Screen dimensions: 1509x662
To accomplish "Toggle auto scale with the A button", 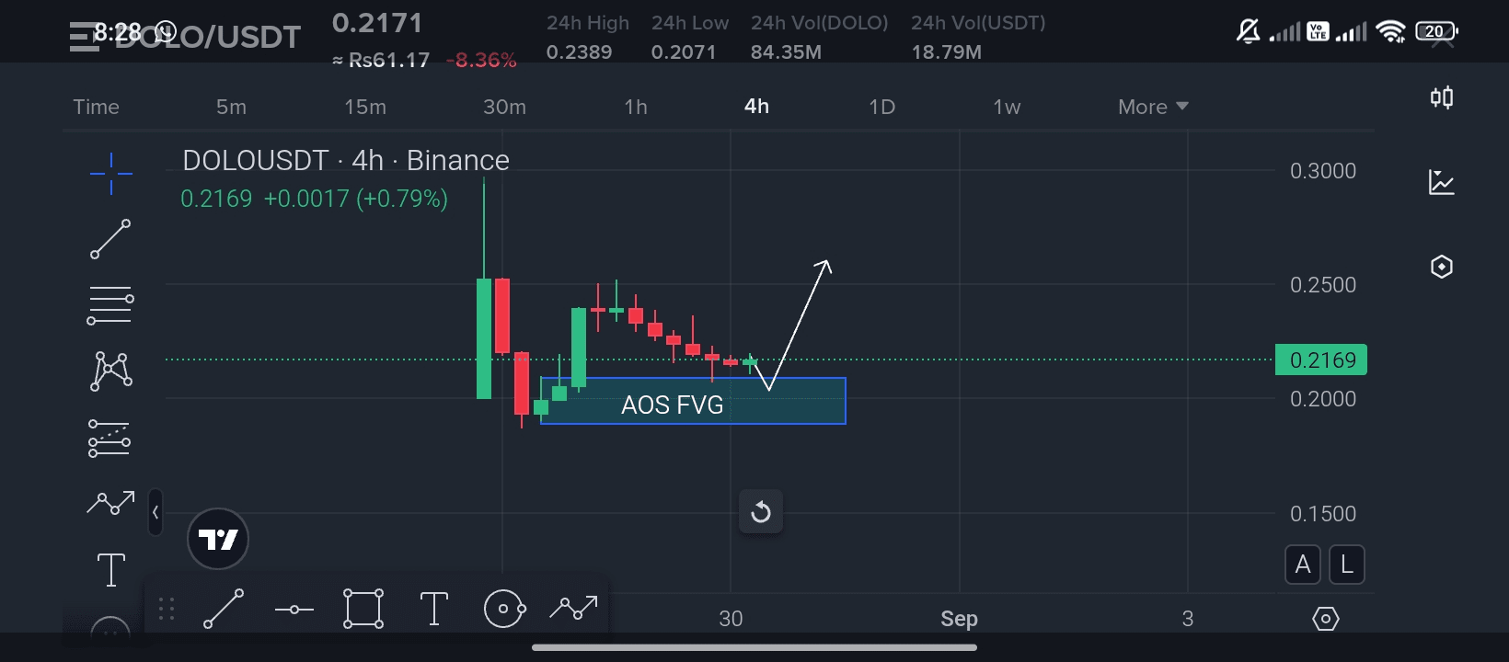I will [1303, 565].
